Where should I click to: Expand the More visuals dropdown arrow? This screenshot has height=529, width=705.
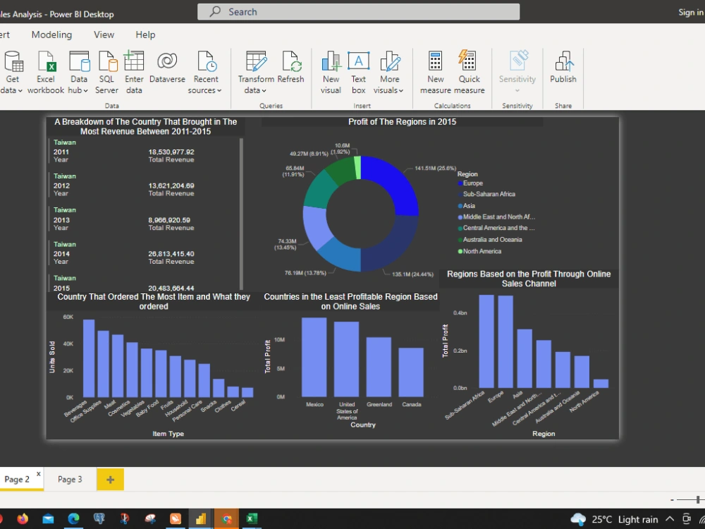(401, 90)
